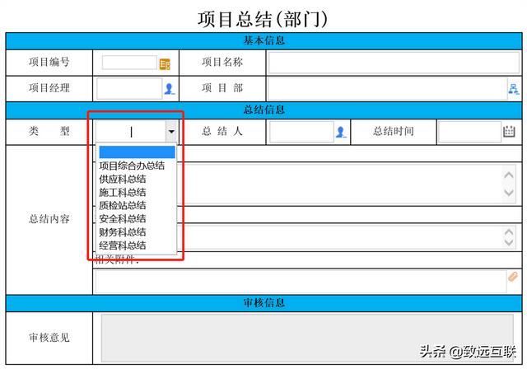Choose 质检站总结 option
This screenshot has height=369, width=527.
[123, 205]
